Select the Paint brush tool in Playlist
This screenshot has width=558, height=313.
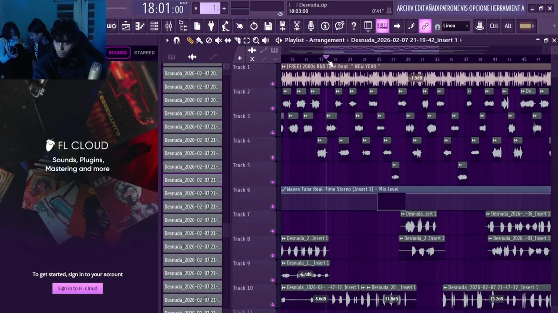click(x=199, y=40)
